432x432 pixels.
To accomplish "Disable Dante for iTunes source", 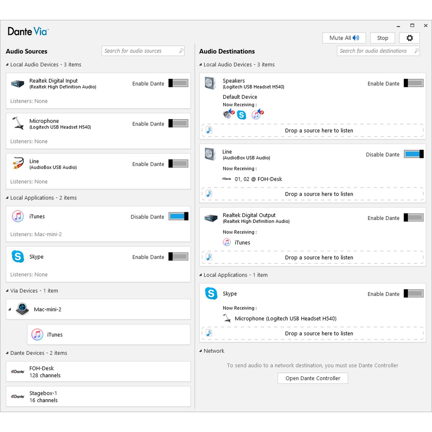I will pos(178,216).
